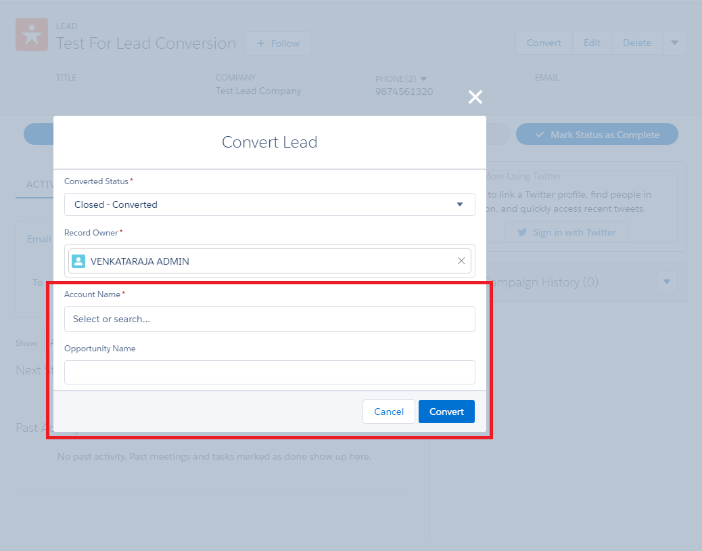This screenshot has width=702, height=551.
Task: Click the Record Owner user avatar icon
Action: pyautogui.click(x=79, y=261)
